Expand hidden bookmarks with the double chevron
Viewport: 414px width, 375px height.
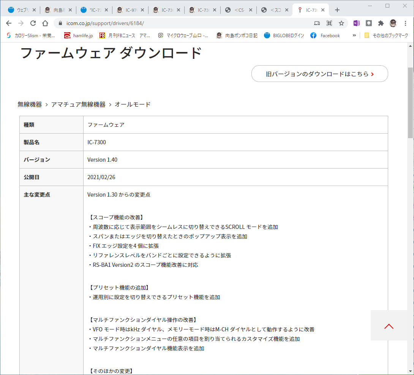(354, 35)
